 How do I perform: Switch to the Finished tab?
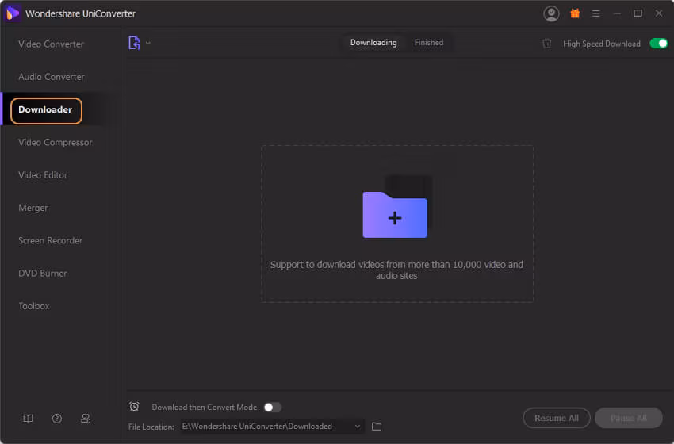(x=428, y=43)
